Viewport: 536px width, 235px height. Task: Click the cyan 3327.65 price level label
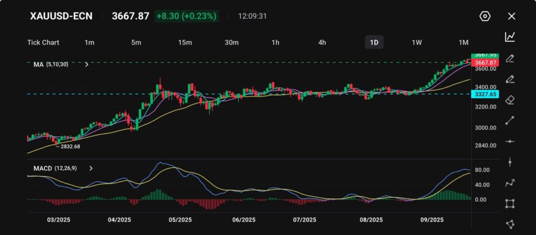(485, 94)
